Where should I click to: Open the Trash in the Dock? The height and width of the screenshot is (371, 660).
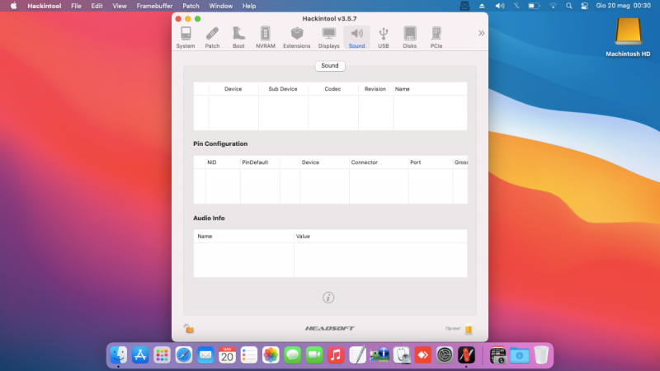point(541,355)
